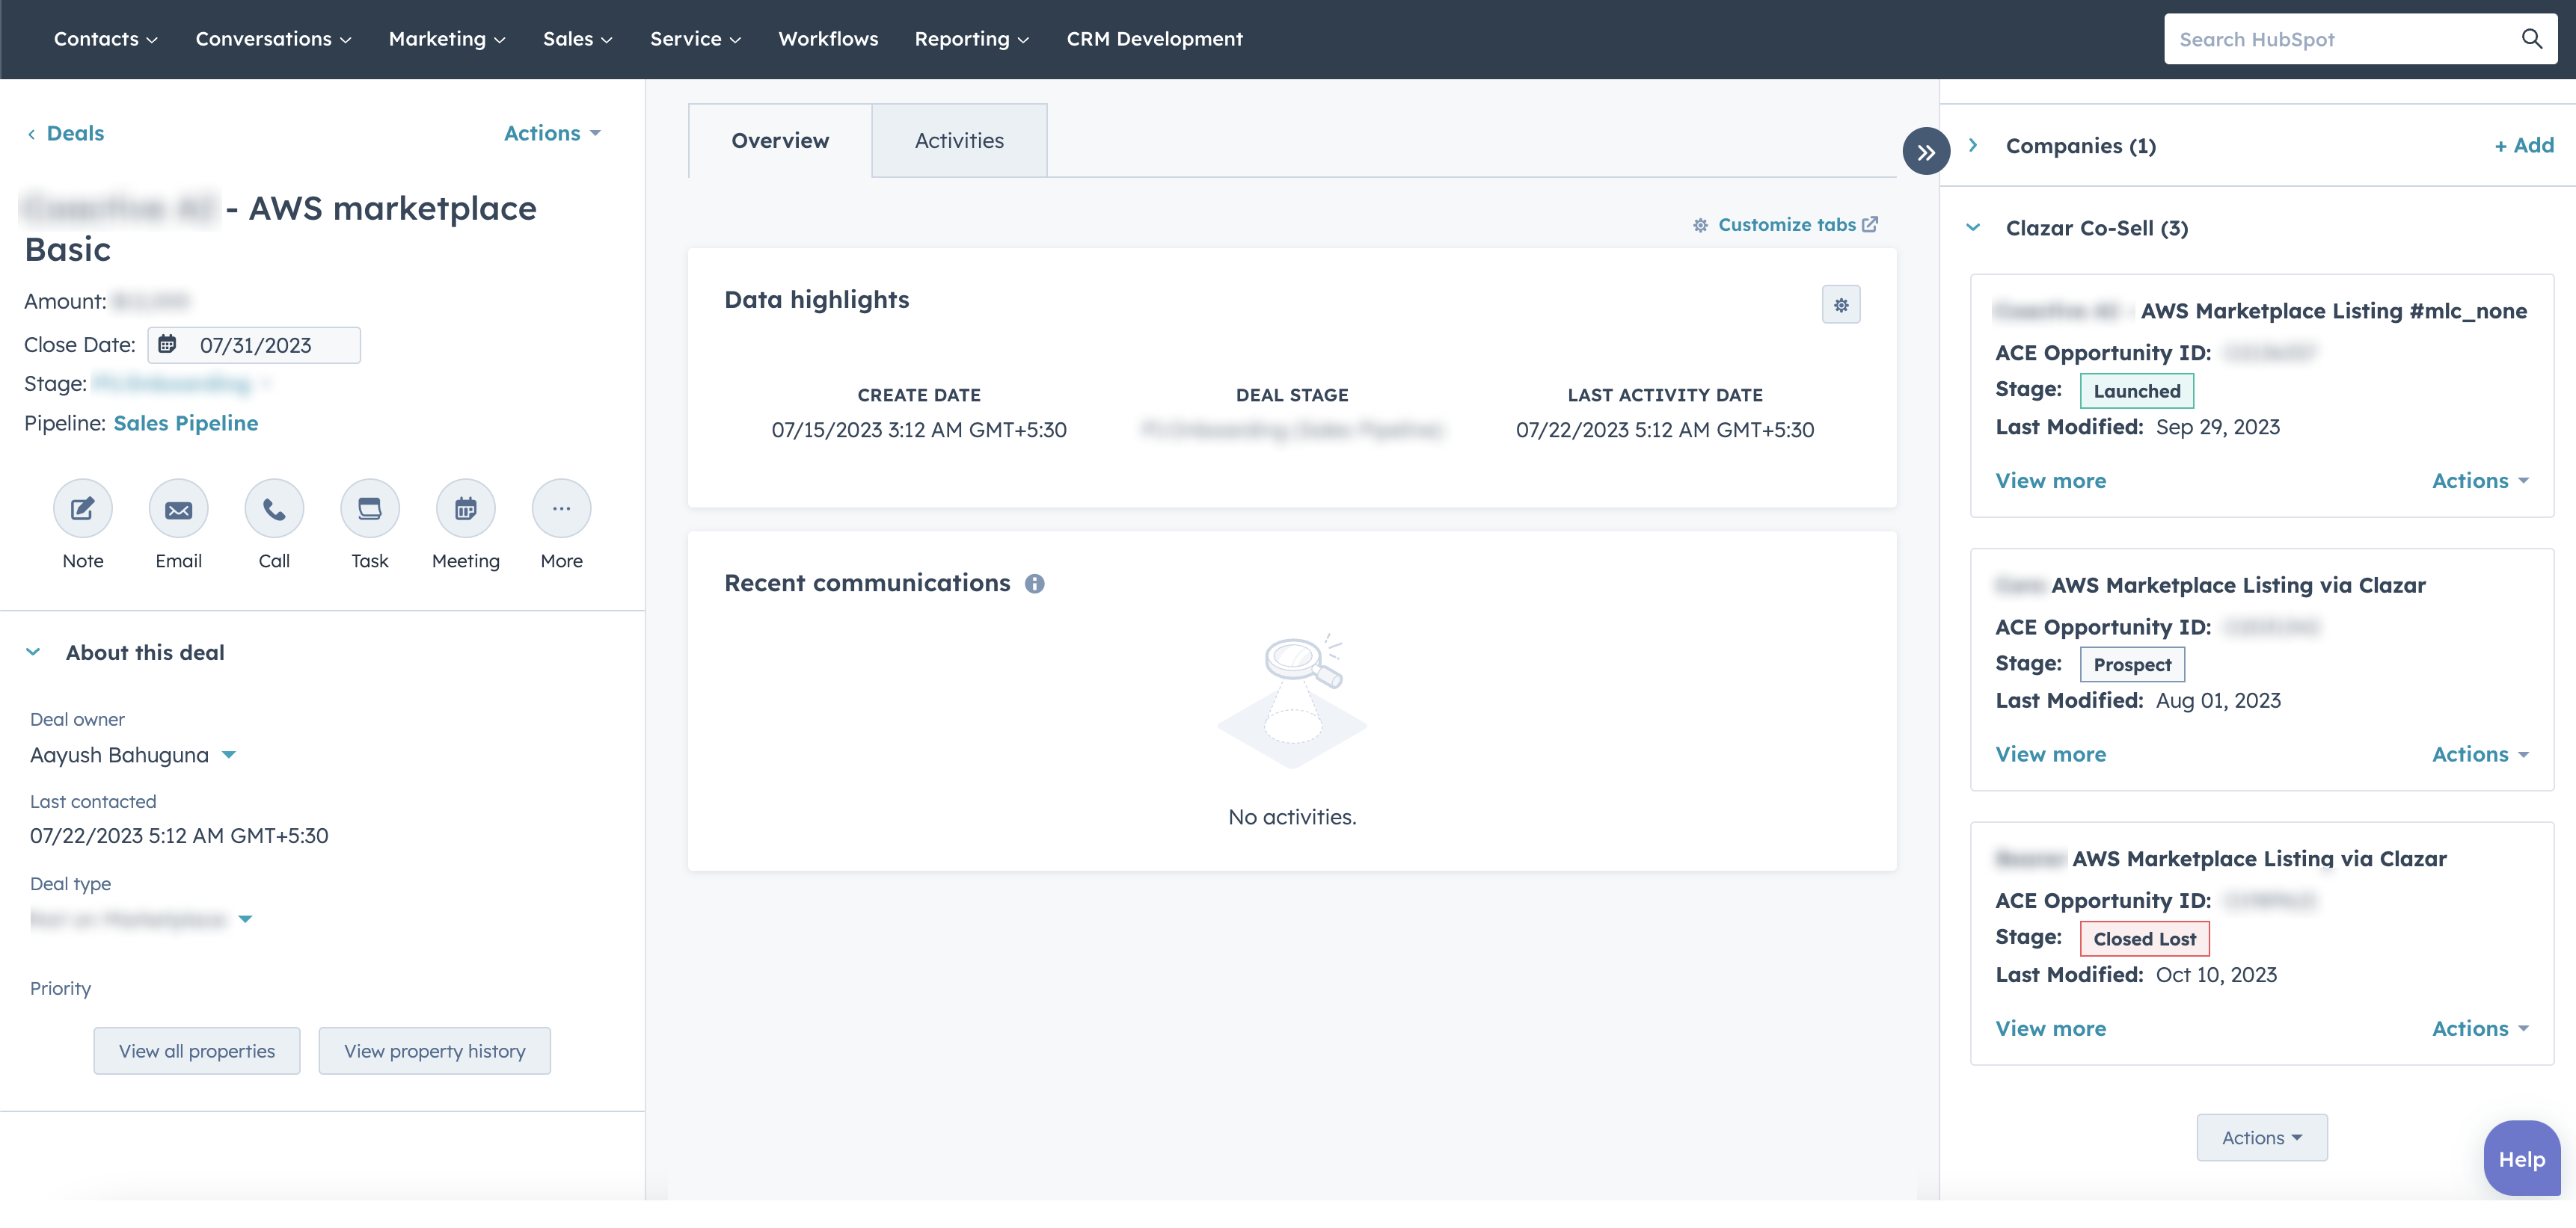The height and width of the screenshot is (1228, 2576).
Task: Open Data highlights settings gear
Action: pyautogui.click(x=1841, y=305)
